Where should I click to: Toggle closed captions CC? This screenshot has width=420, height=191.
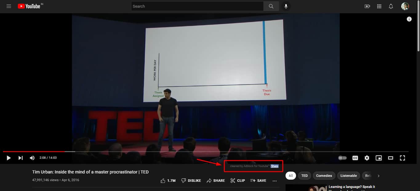(x=355, y=158)
